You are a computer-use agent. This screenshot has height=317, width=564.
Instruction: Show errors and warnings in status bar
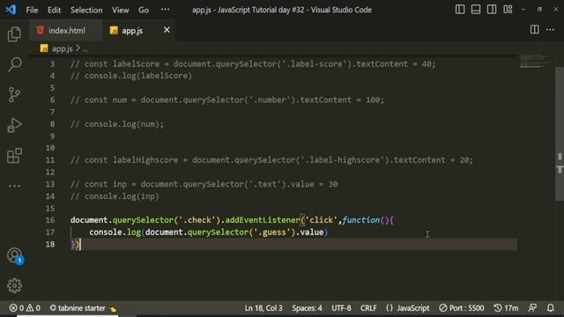tap(25, 308)
